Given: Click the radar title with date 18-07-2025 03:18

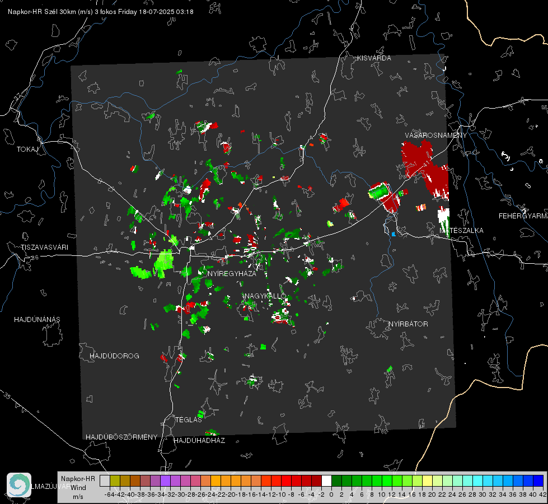Looking at the screenshot, I should pos(101,12).
